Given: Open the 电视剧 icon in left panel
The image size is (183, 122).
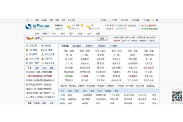Looking at the screenshot, I should coord(42,46).
